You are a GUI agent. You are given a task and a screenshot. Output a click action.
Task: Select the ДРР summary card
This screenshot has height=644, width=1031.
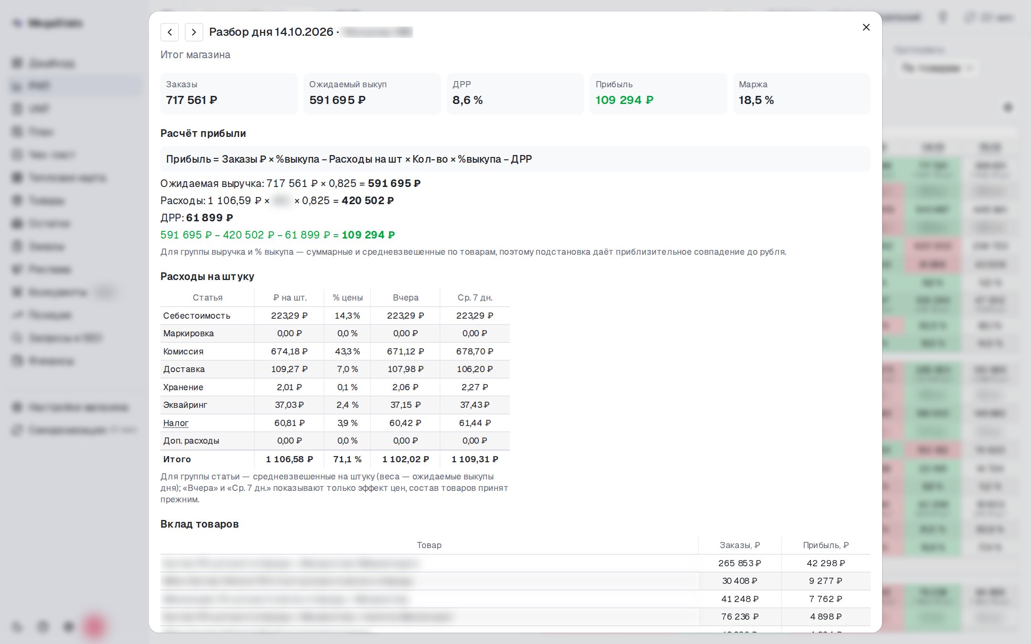click(x=515, y=93)
